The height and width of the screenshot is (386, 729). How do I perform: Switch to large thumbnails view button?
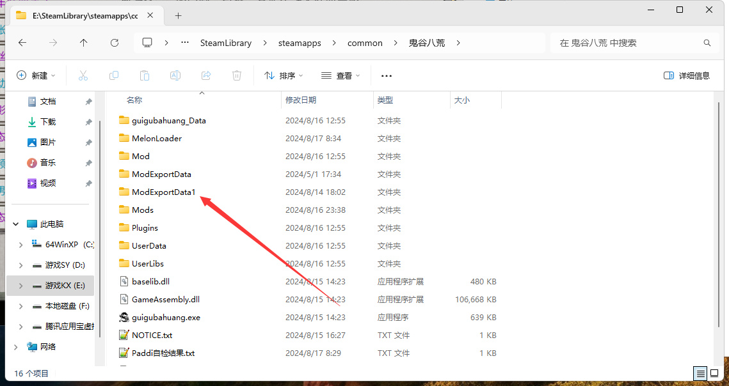(x=714, y=373)
